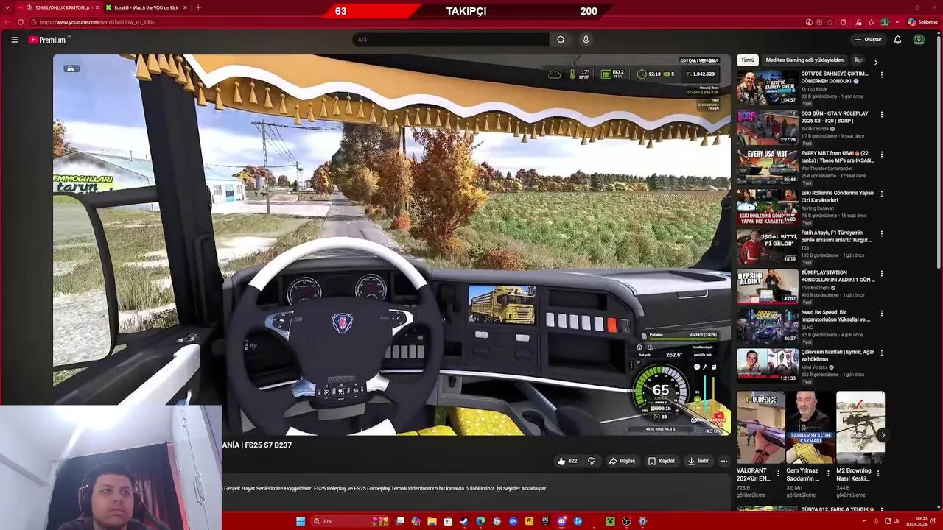Open browser settings and more menu
The width and height of the screenshot is (943, 530).
(898, 22)
